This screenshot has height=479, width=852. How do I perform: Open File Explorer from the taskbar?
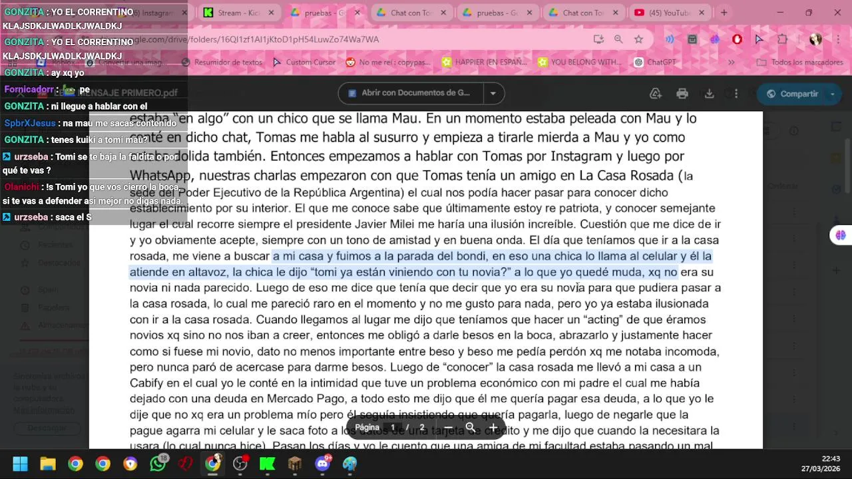tap(48, 464)
